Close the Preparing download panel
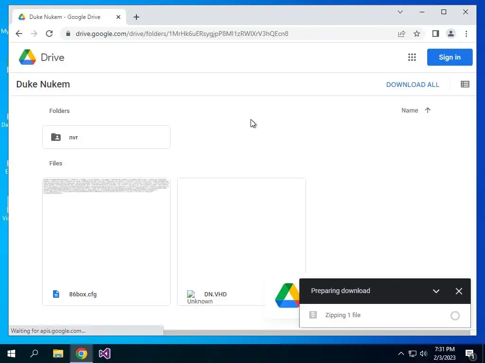The height and width of the screenshot is (363, 485). click(458, 291)
